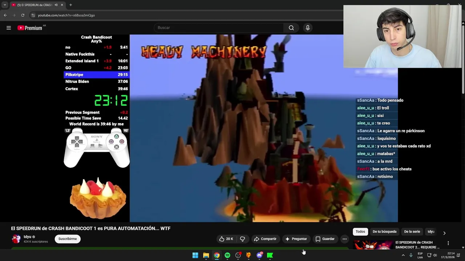Click the search magnifier button
465x261 pixels.
291,28
